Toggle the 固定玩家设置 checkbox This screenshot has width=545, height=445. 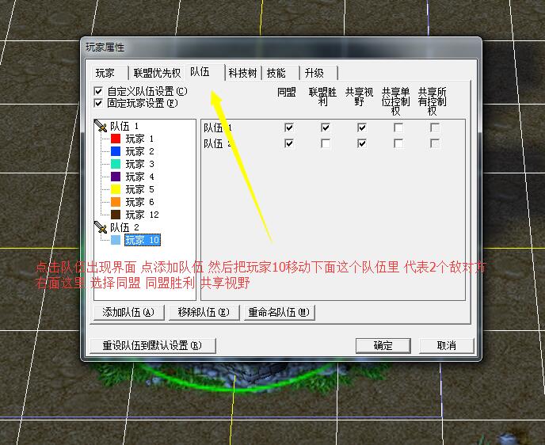tap(98, 102)
